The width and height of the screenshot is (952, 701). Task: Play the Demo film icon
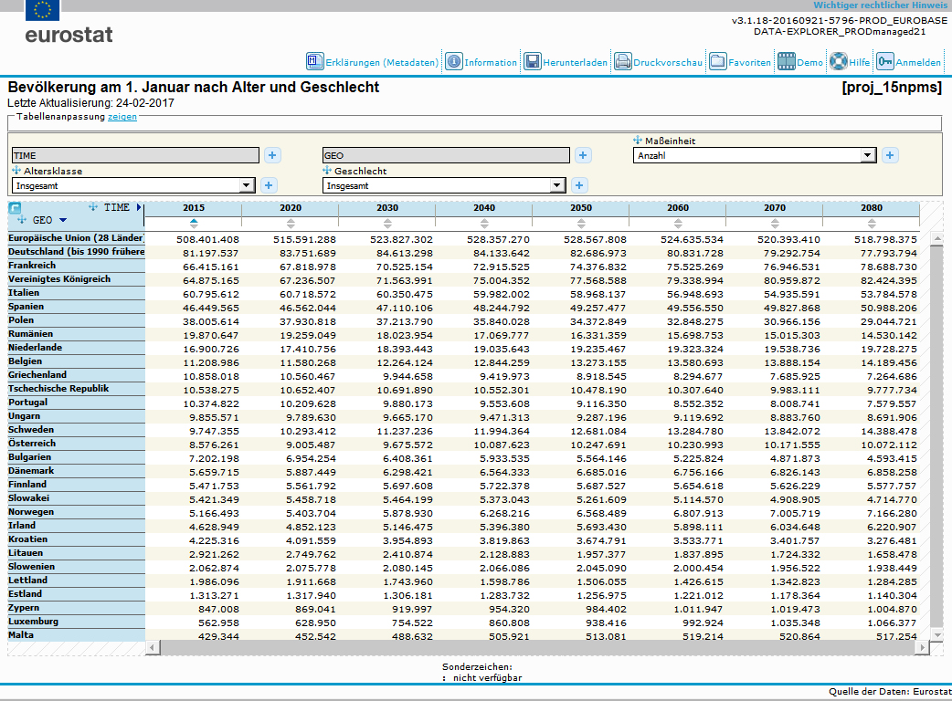[786, 62]
